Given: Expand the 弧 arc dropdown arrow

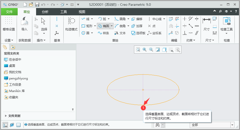Looking at the screenshot, I should (109, 19).
